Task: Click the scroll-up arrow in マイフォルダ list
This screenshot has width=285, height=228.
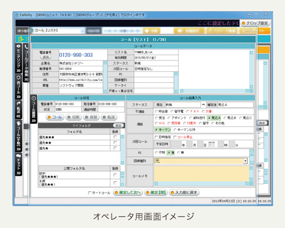Action: [122, 137]
